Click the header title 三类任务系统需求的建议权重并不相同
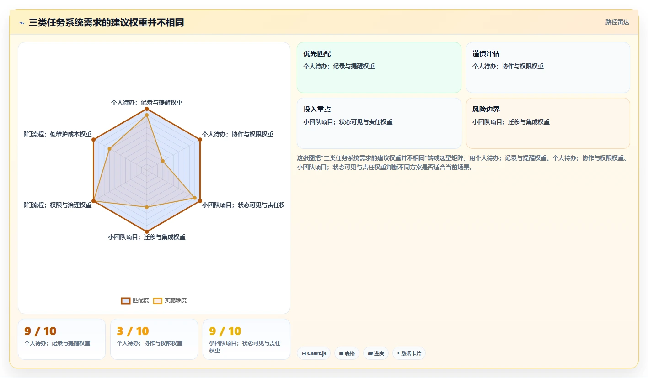 tap(106, 22)
